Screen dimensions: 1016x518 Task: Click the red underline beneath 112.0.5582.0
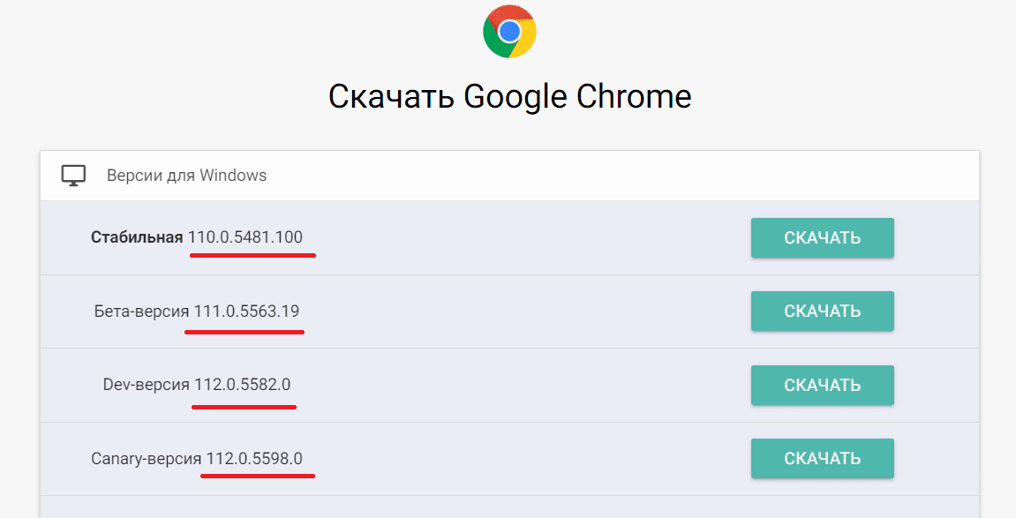tap(244, 406)
